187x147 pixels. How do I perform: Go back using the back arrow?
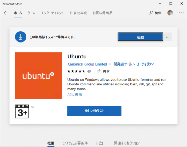click(6, 13)
